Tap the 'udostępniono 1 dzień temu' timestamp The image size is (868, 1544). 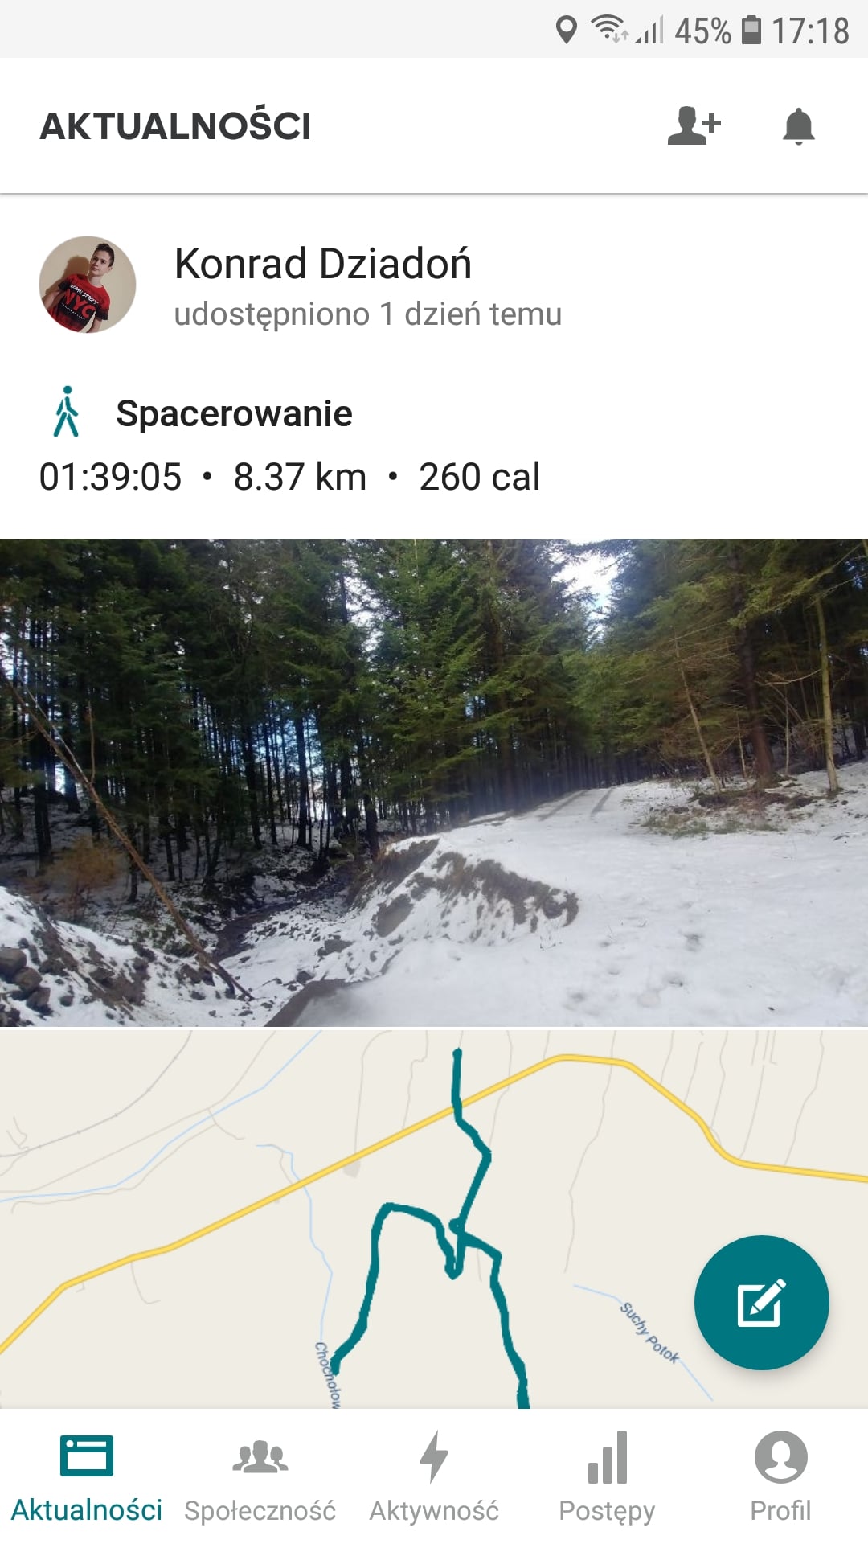[x=367, y=314]
